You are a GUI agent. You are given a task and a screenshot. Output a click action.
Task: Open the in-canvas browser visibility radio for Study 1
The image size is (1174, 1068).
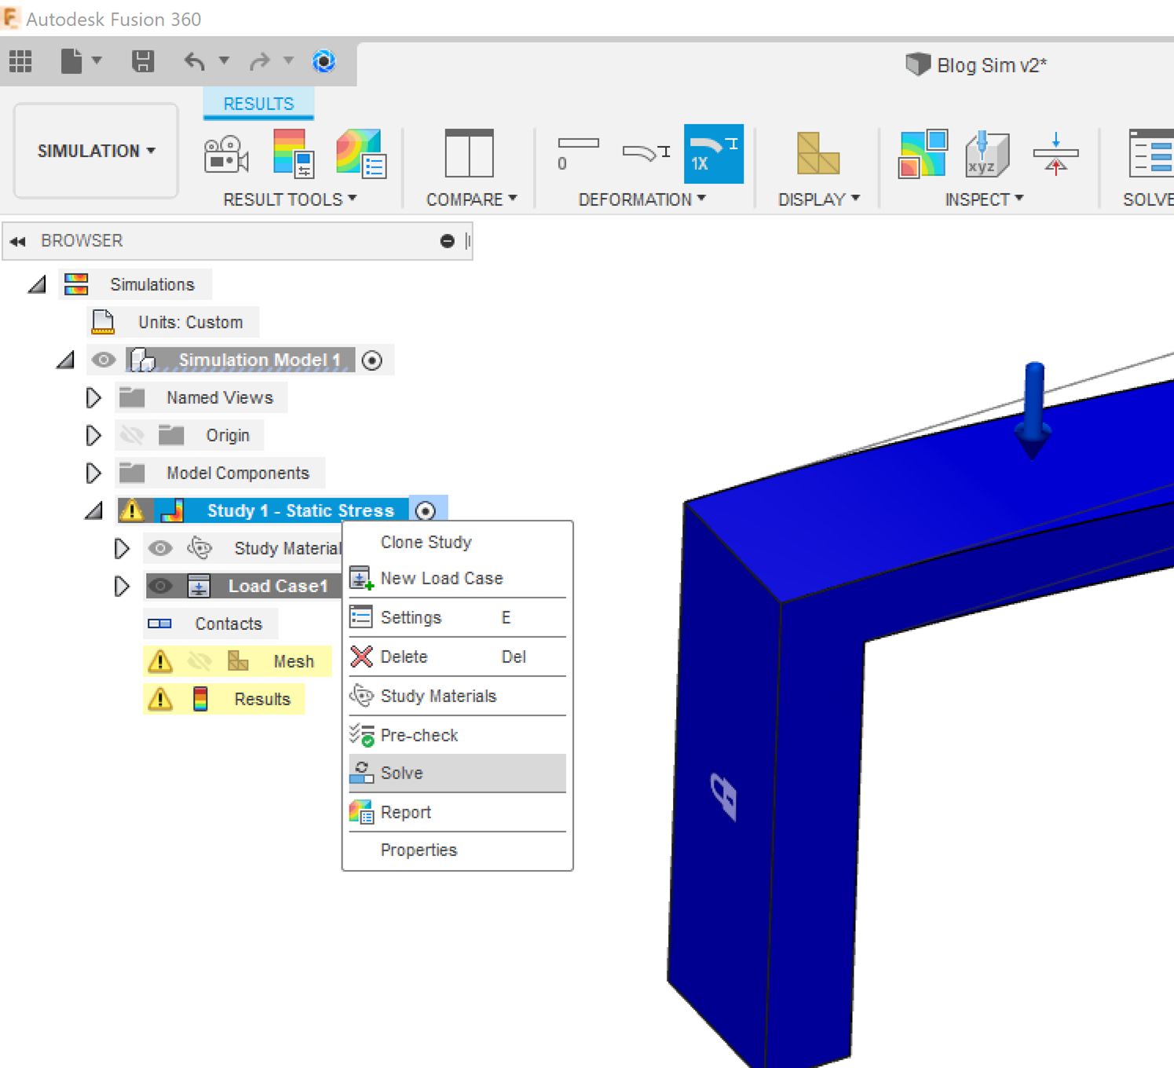(x=425, y=510)
